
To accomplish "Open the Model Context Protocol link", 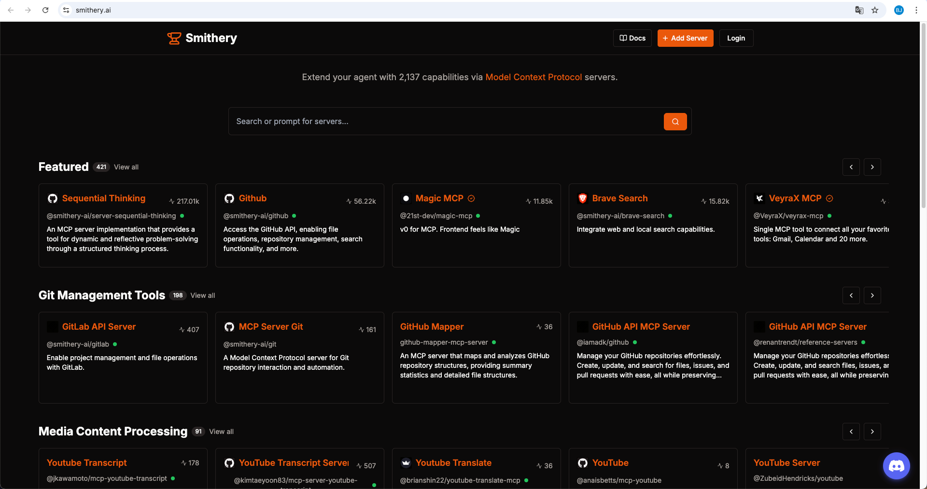I will (x=534, y=77).
